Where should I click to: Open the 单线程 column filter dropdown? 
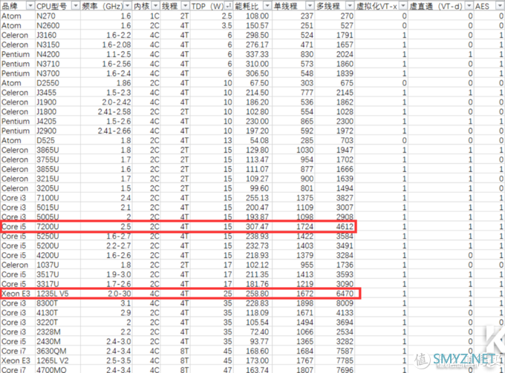point(310,6)
